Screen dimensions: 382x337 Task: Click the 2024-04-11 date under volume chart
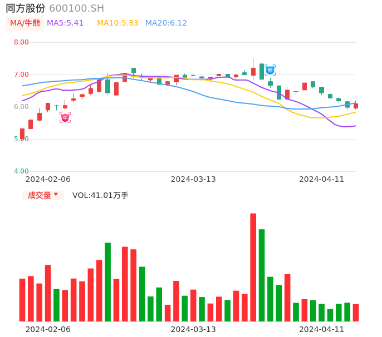[x=322, y=329]
